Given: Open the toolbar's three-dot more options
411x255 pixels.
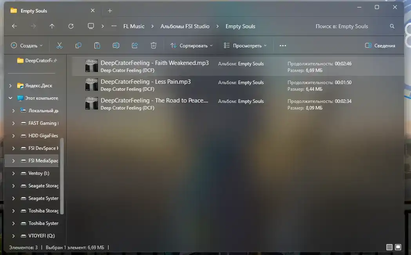Looking at the screenshot, I should 283,45.
